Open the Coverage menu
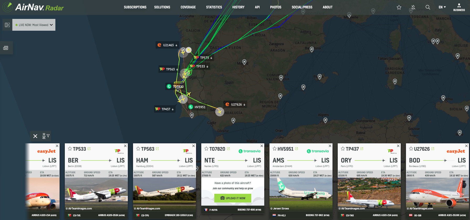Viewport: 470px width, 220px height. [188, 7]
